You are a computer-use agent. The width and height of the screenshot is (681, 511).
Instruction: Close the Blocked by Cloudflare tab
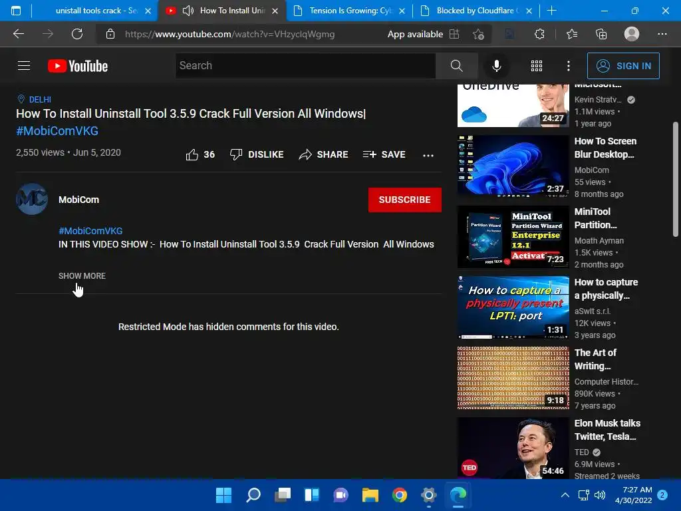[x=529, y=11]
